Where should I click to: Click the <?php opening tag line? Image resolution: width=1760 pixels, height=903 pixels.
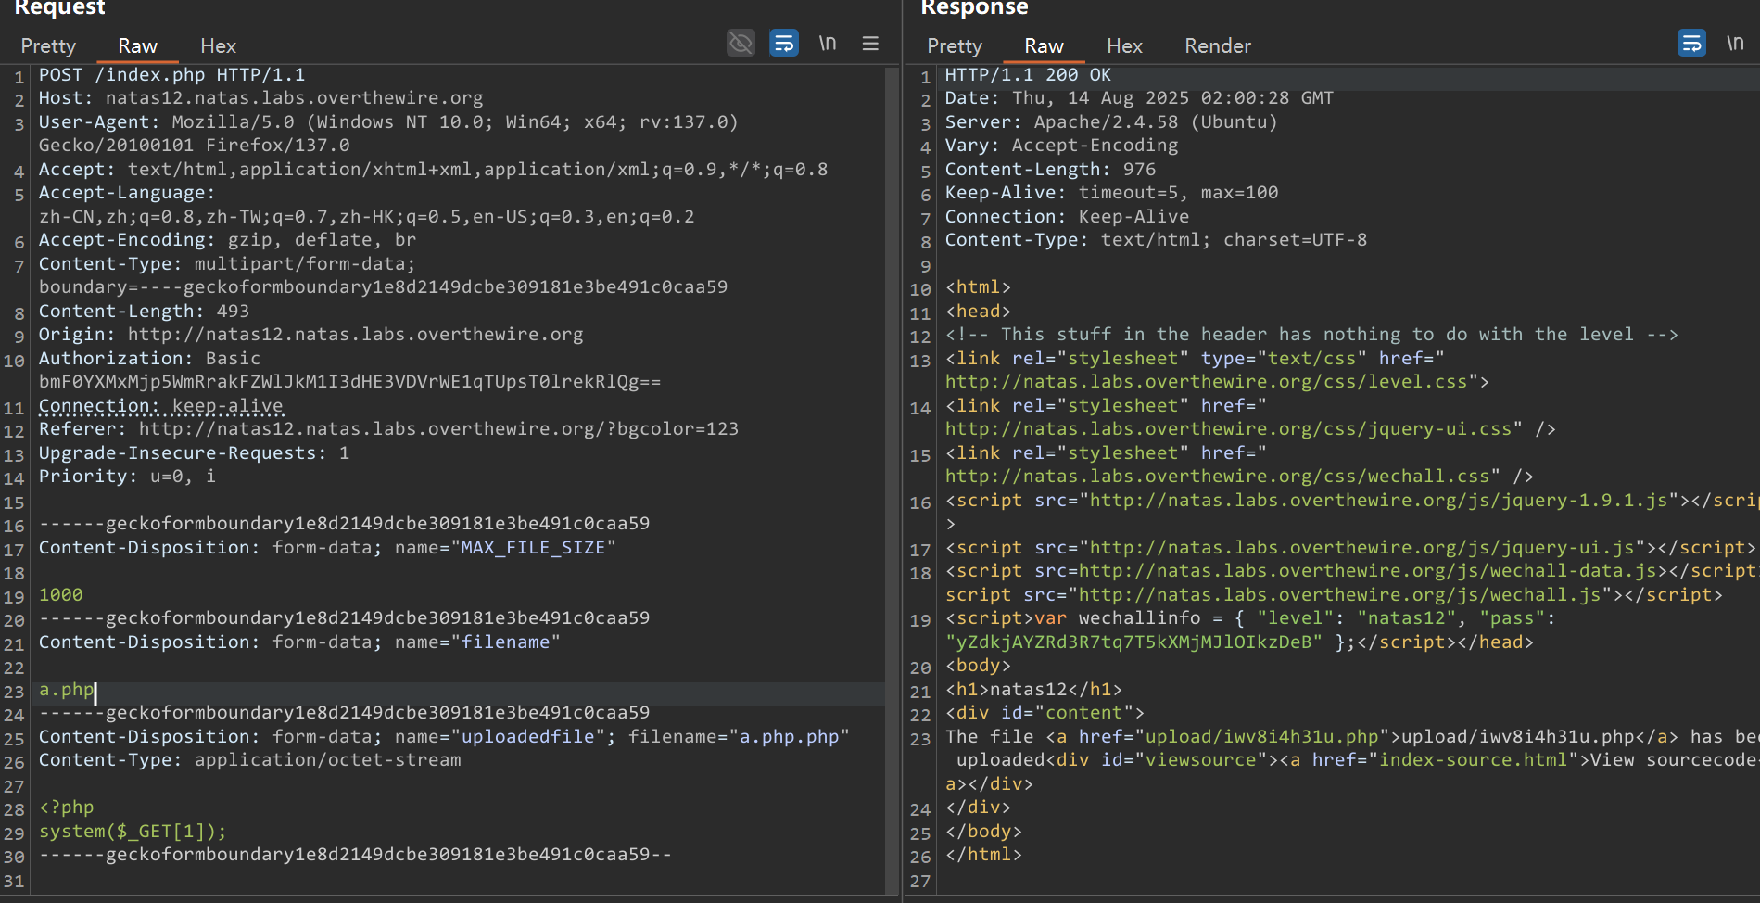66,807
